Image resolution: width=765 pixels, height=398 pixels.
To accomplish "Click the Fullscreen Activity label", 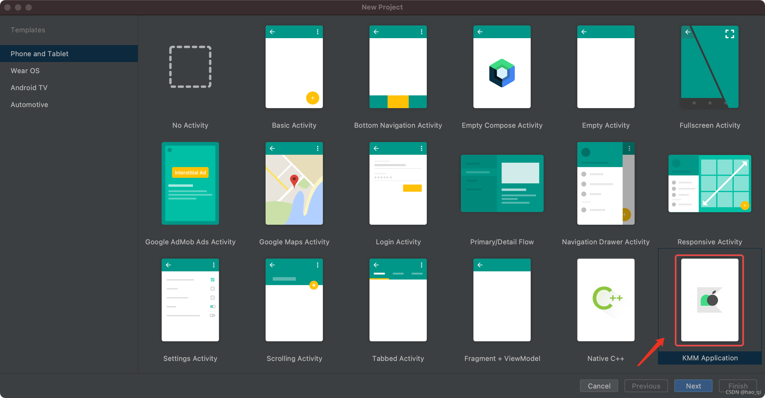I will click(710, 125).
